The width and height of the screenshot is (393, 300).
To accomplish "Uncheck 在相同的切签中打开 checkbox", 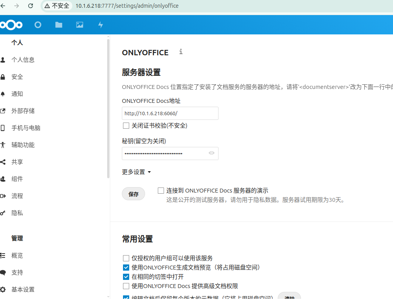I will pyautogui.click(x=126, y=277).
